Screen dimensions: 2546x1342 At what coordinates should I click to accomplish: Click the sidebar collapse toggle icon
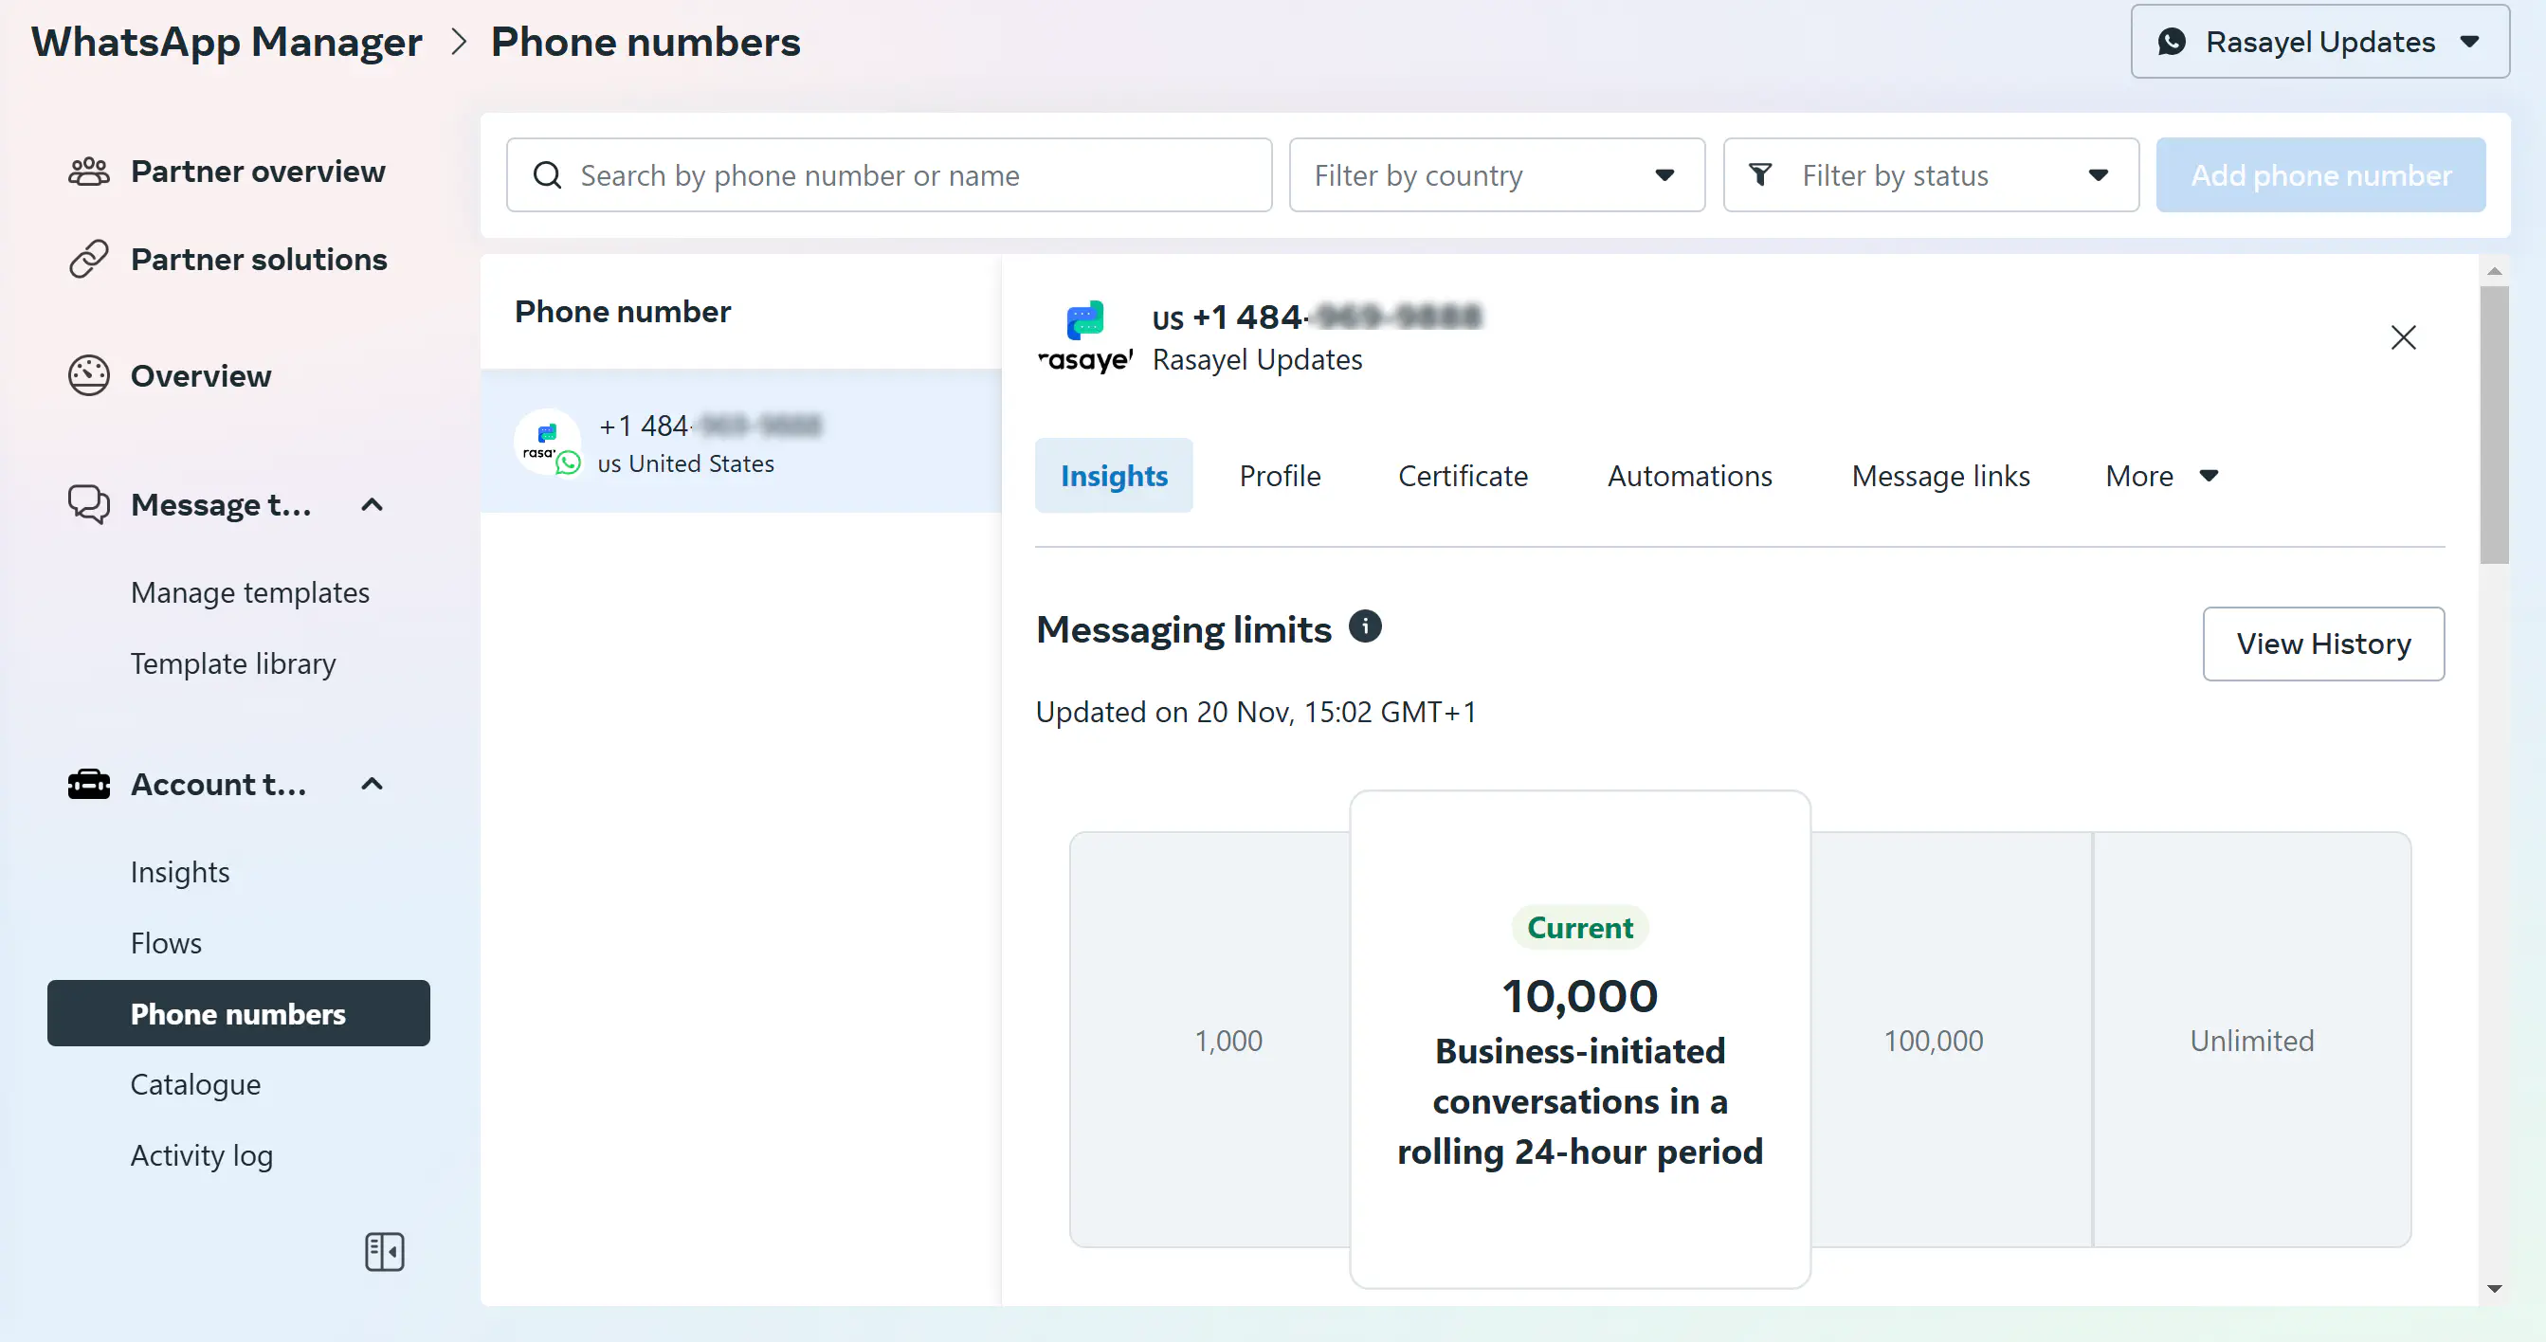386,1251
